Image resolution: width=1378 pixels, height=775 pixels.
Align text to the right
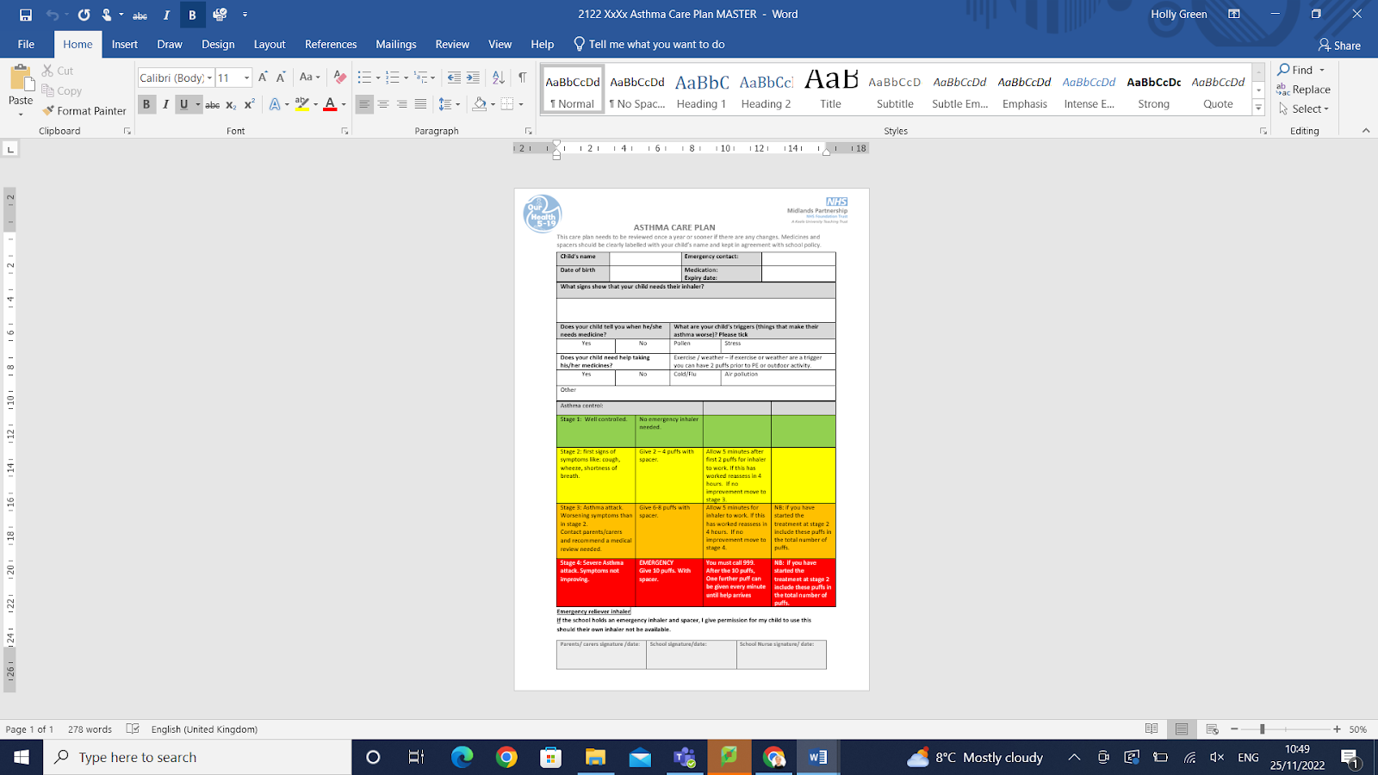click(402, 104)
